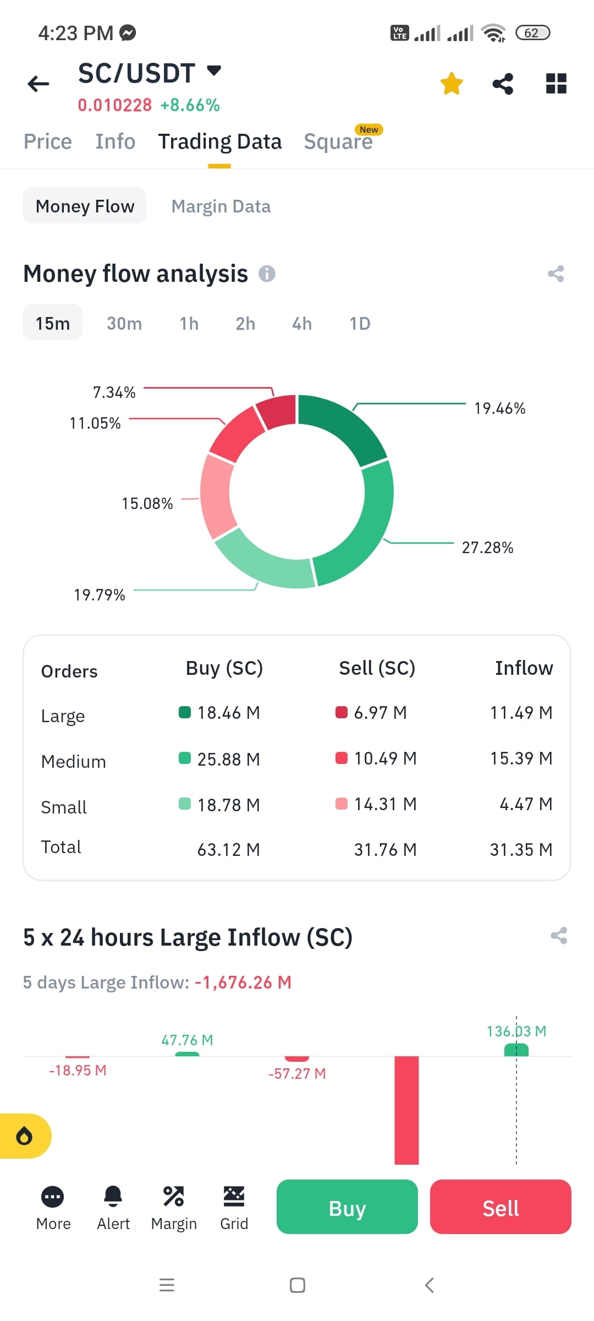594x1321 pixels.
Task: Share the Money flow analysis chart
Action: [554, 274]
